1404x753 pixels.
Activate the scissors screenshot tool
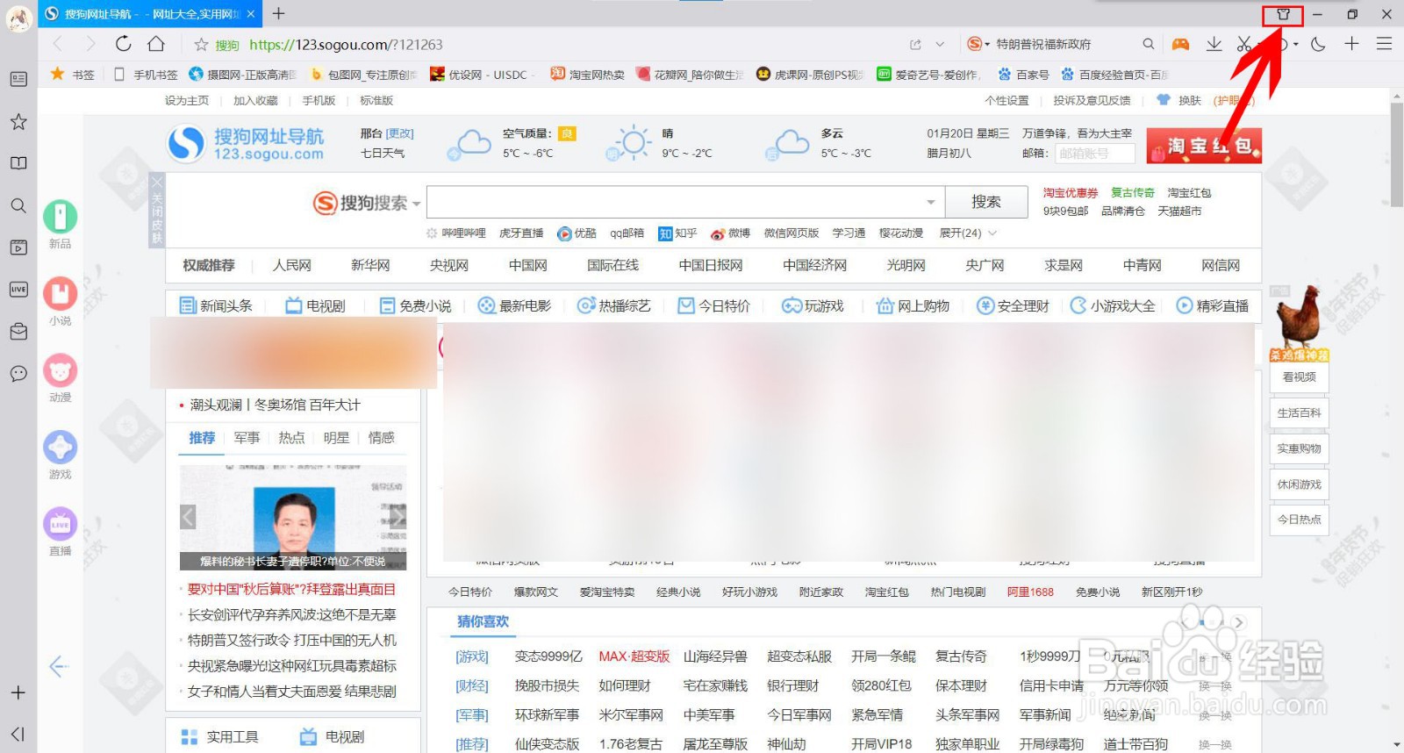(x=1244, y=44)
